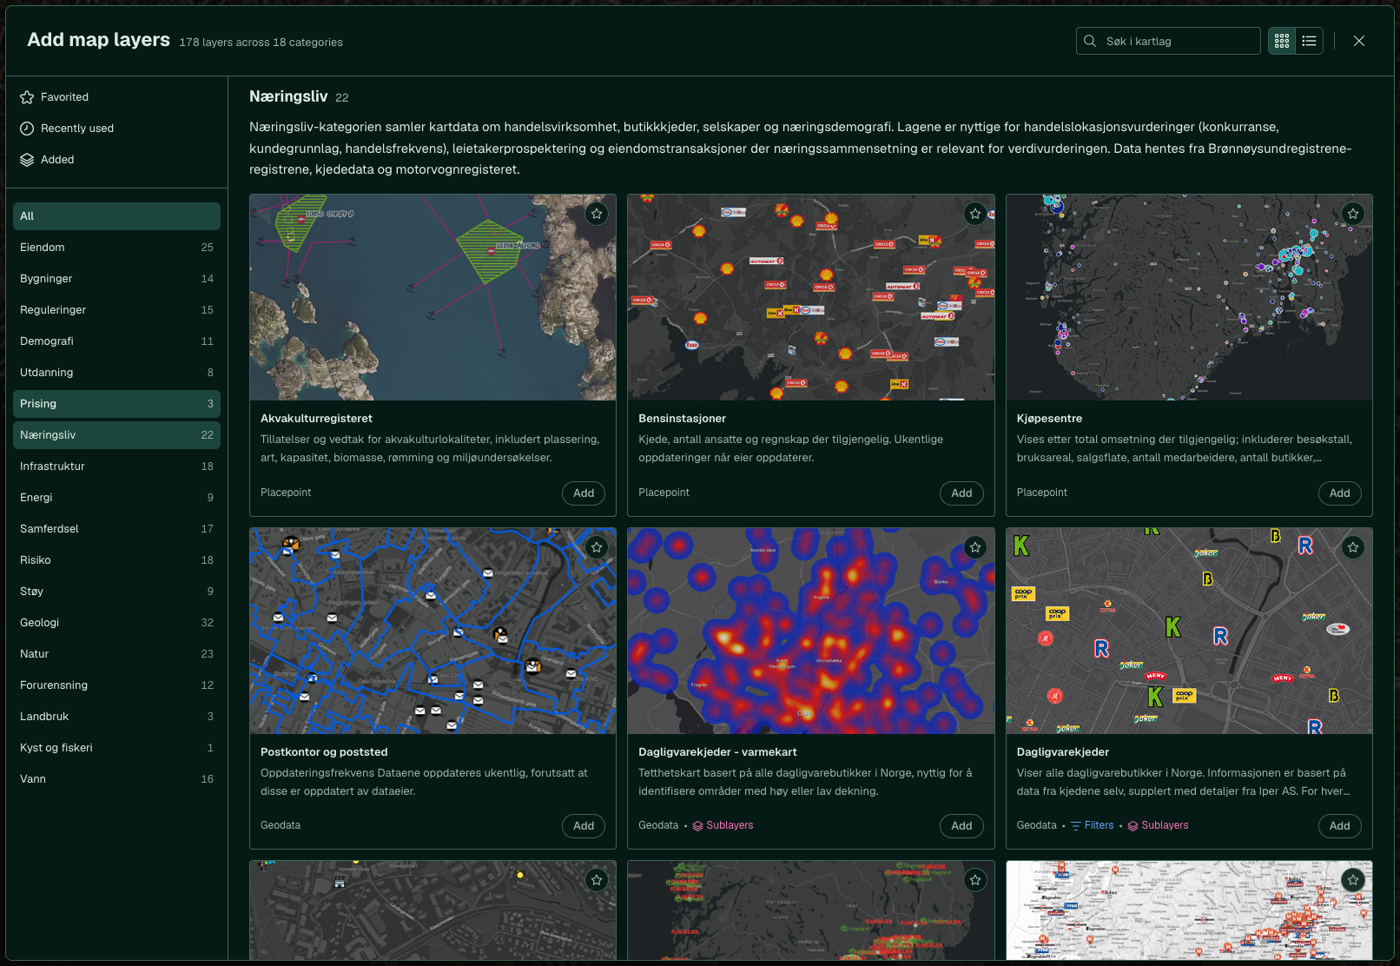Favorite the Dagligvarekjeder layer star
This screenshot has width=1400, height=966.
[1353, 547]
